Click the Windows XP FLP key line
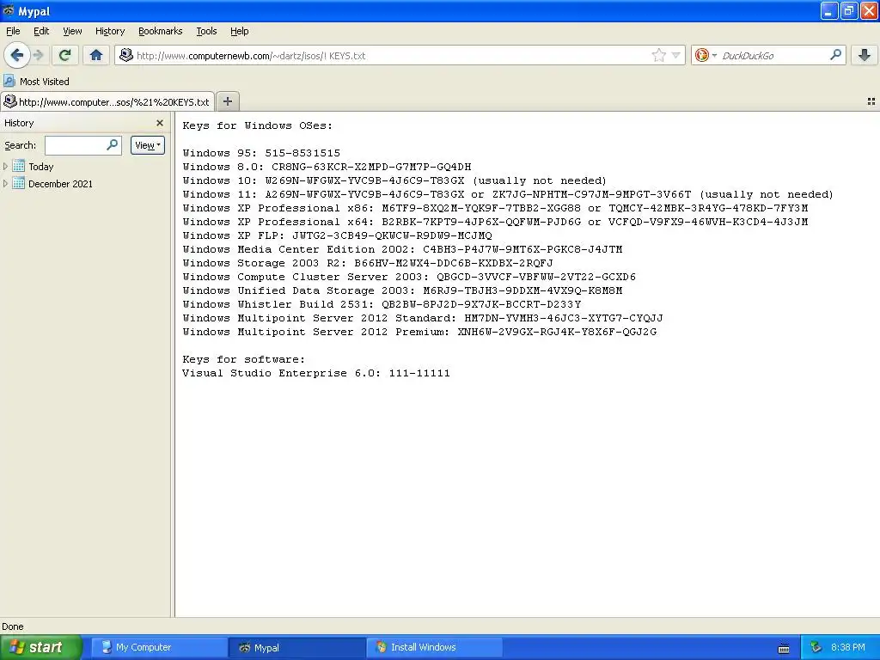 [x=337, y=235]
